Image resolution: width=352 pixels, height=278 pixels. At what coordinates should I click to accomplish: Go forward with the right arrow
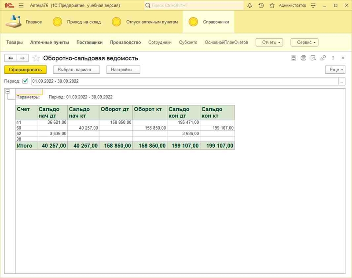click(x=22, y=58)
